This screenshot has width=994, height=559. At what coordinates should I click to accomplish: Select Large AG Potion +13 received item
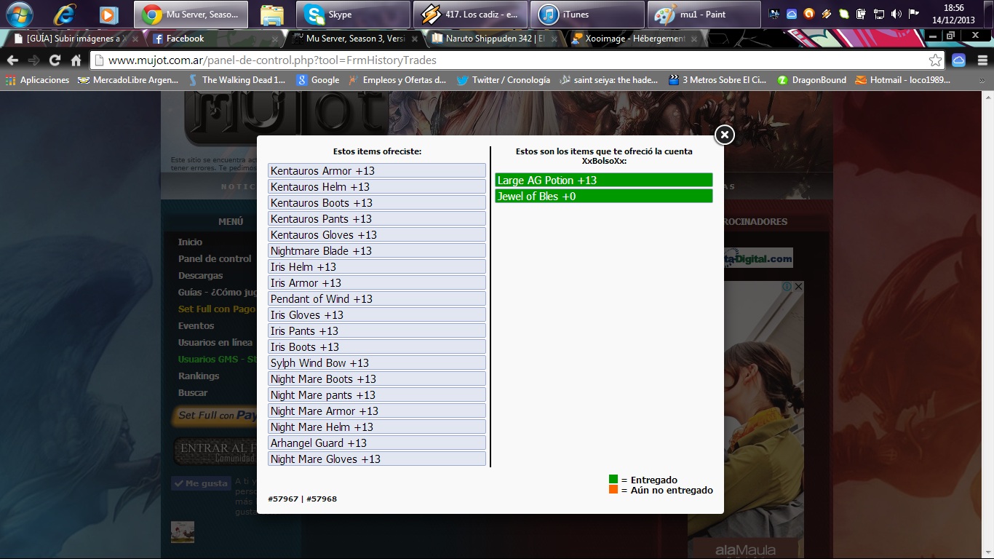click(x=603, y=181)
